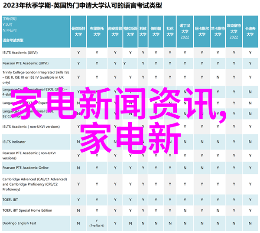This screenshot has width=260, height=233.
Task: Click IELTS Academic (UKVI) Y under 曼彻斯特大学
Action: click(x=78, y=53)
